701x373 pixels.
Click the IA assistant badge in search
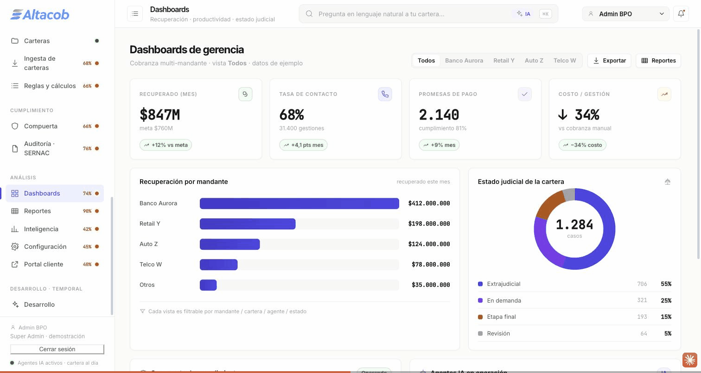click(x=524, y=14)
